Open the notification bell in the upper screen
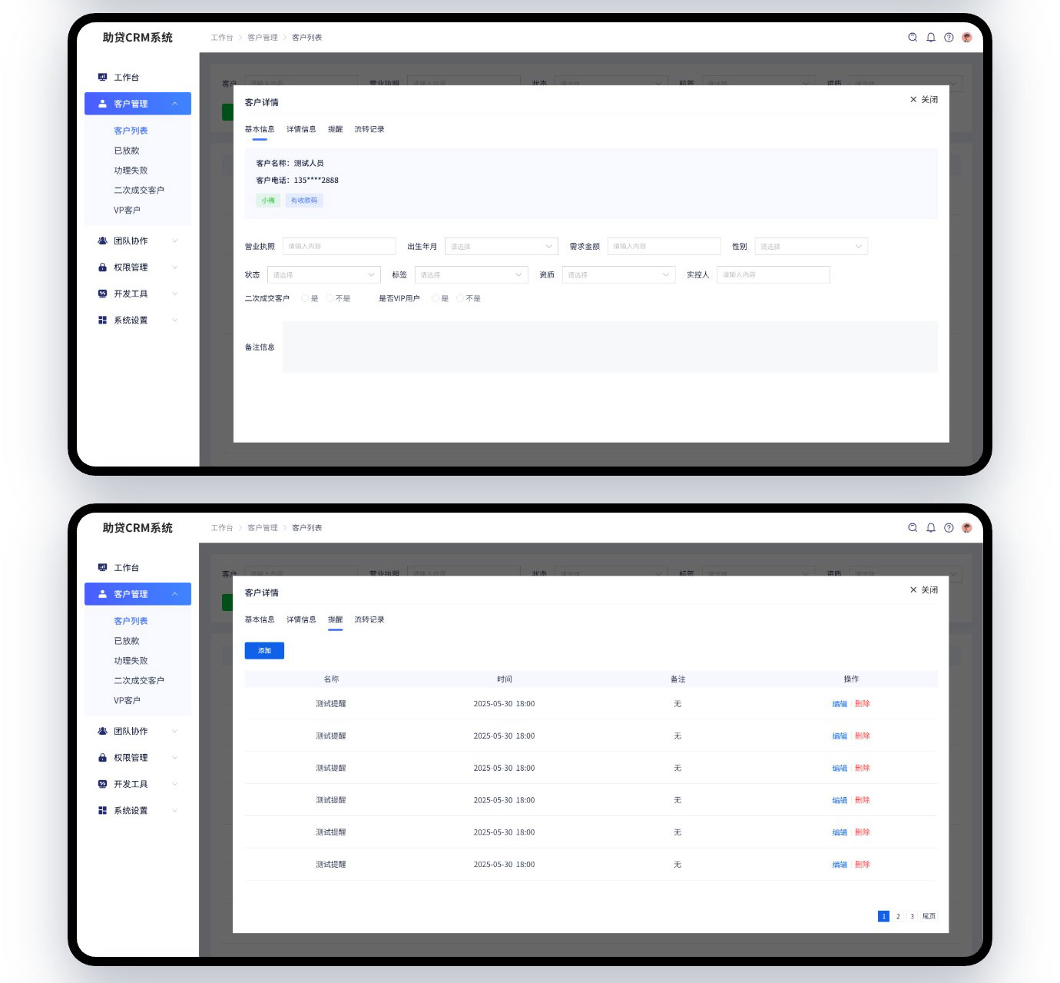Screen dimensions: 1060x983 (931, 37)
